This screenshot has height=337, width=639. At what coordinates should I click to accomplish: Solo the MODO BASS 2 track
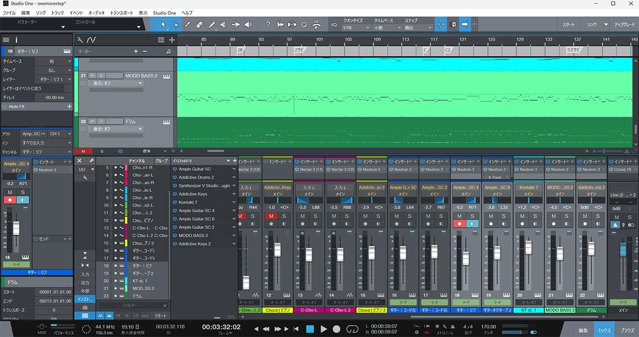pos(100,76)
